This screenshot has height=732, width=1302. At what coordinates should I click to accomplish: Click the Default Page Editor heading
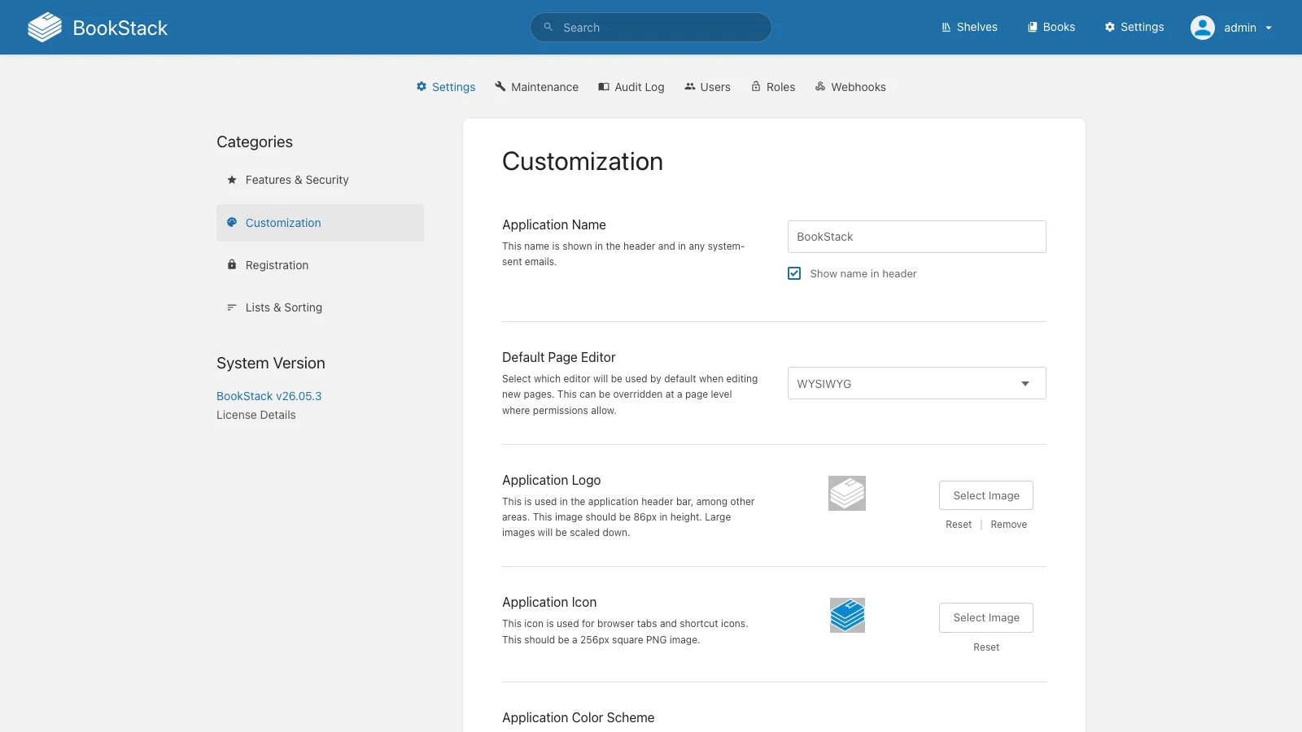(559, 357)
